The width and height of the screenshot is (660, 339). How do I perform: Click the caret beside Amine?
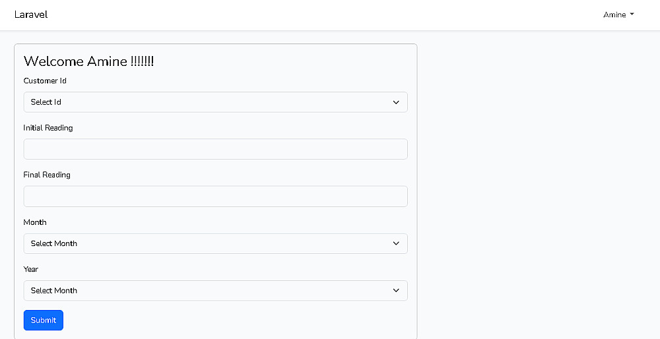pos(632,15)
